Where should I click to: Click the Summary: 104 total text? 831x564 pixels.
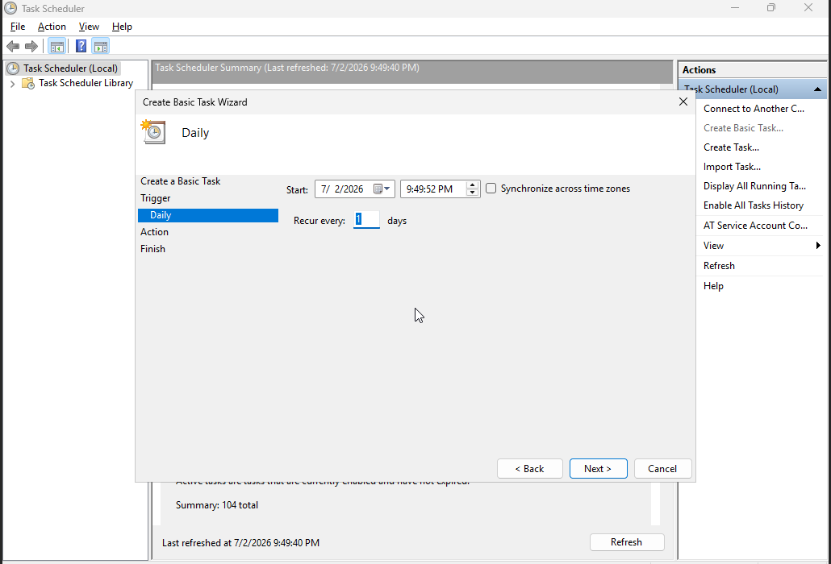217,505
